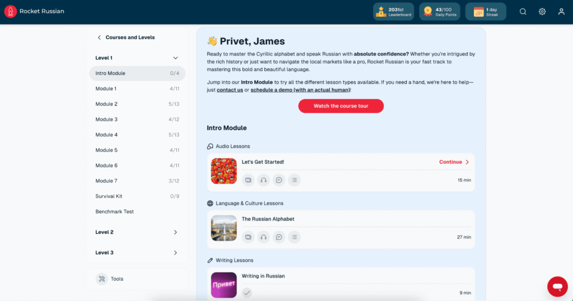Select Module 2 in sidebar

[x=137, y=104]
